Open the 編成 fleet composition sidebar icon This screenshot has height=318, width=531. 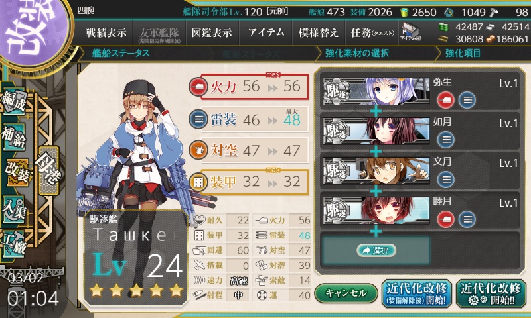pyautogui.click(x=14, y=100)
